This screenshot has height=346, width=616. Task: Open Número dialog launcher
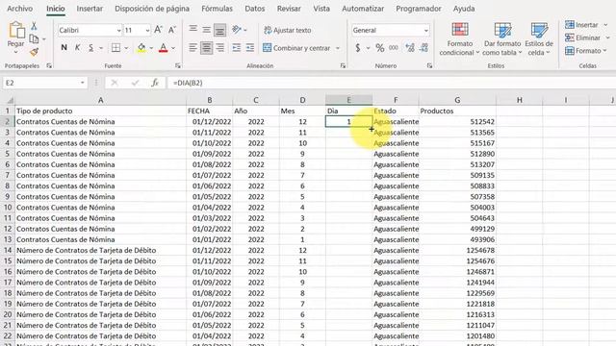pyautogui.click(x=429, y=66)
